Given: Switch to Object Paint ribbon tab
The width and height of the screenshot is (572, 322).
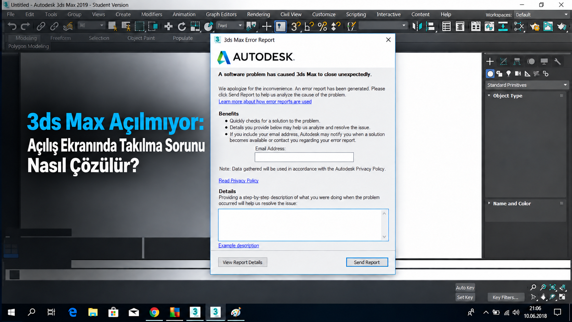Looking at the screenshot, I should pyautogui.click(x=141, y=38).
